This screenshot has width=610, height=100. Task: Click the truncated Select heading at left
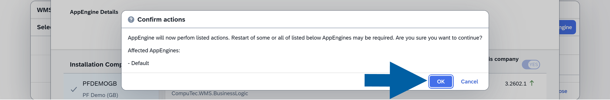[44, 27]
